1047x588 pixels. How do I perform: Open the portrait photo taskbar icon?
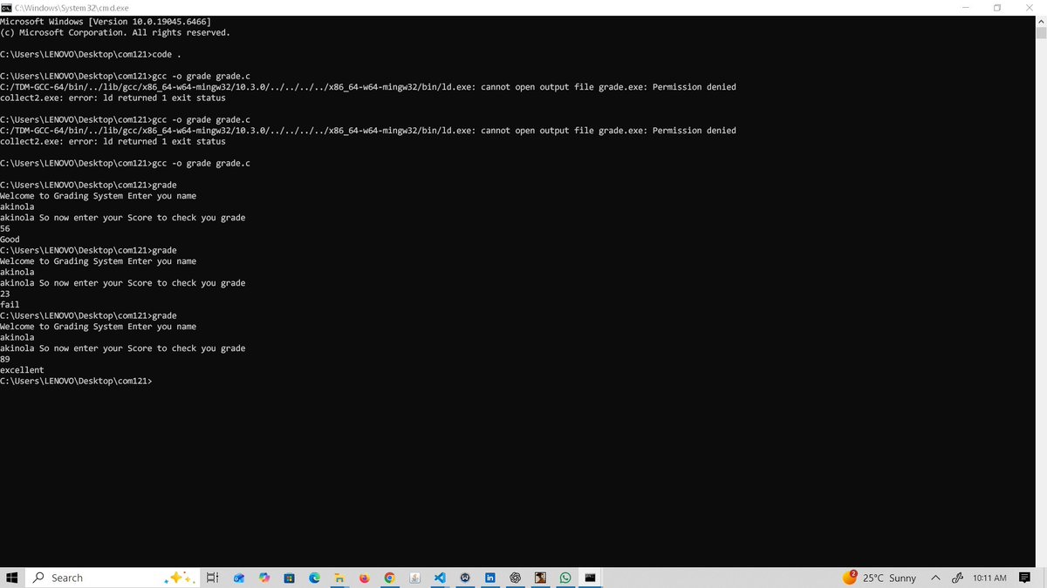pos(540,578)
